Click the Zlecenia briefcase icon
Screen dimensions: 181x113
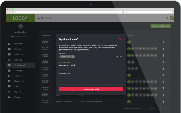click(9, 49)
